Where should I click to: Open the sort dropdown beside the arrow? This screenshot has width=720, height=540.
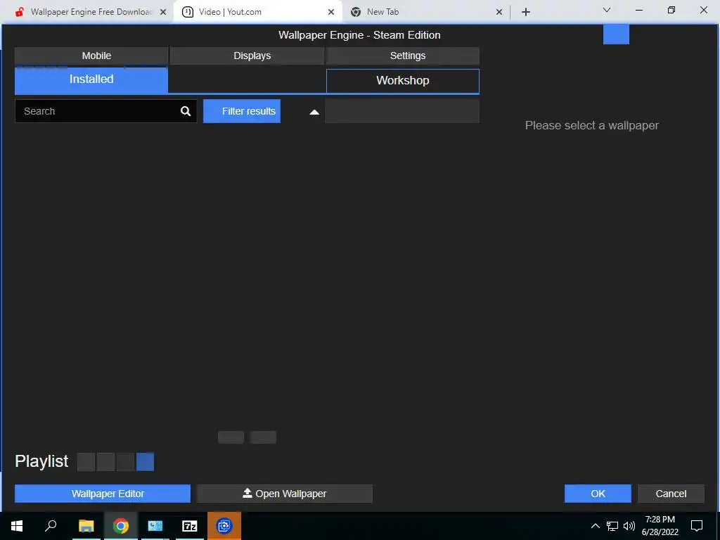(x=402, y=111)
